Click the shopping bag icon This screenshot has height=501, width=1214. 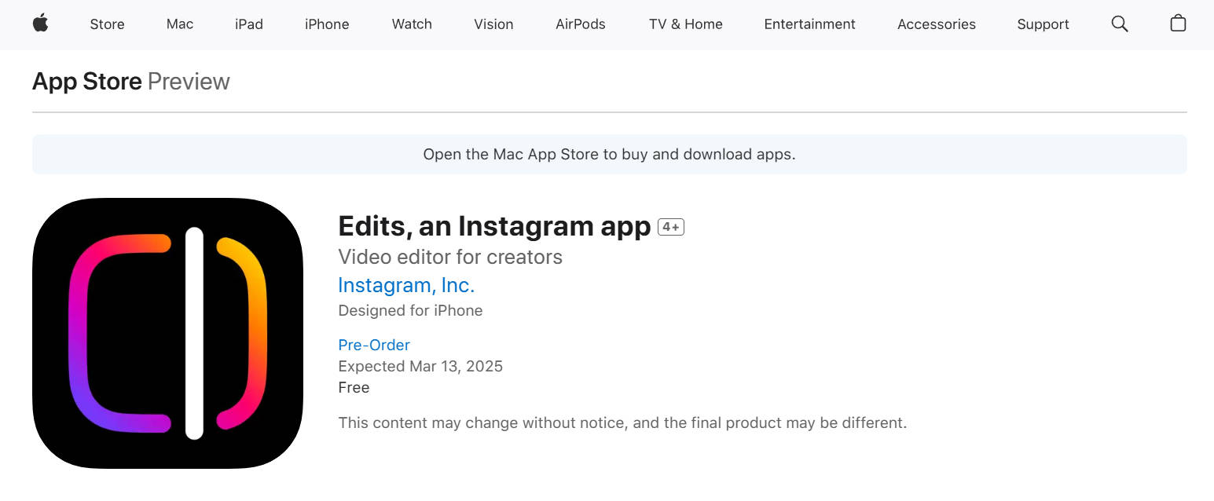(1178, 24)
